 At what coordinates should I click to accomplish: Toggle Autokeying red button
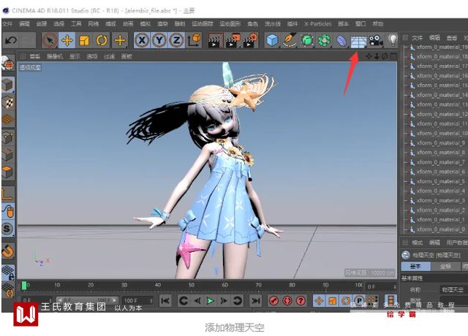(287, 301)
